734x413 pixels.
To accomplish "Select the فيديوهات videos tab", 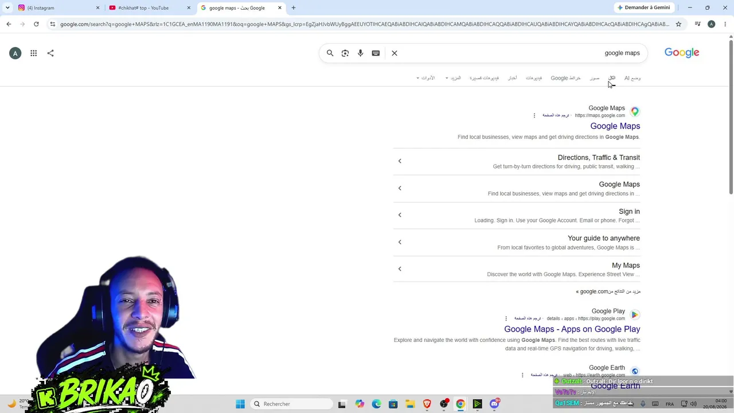I will [x=534, y=78].
